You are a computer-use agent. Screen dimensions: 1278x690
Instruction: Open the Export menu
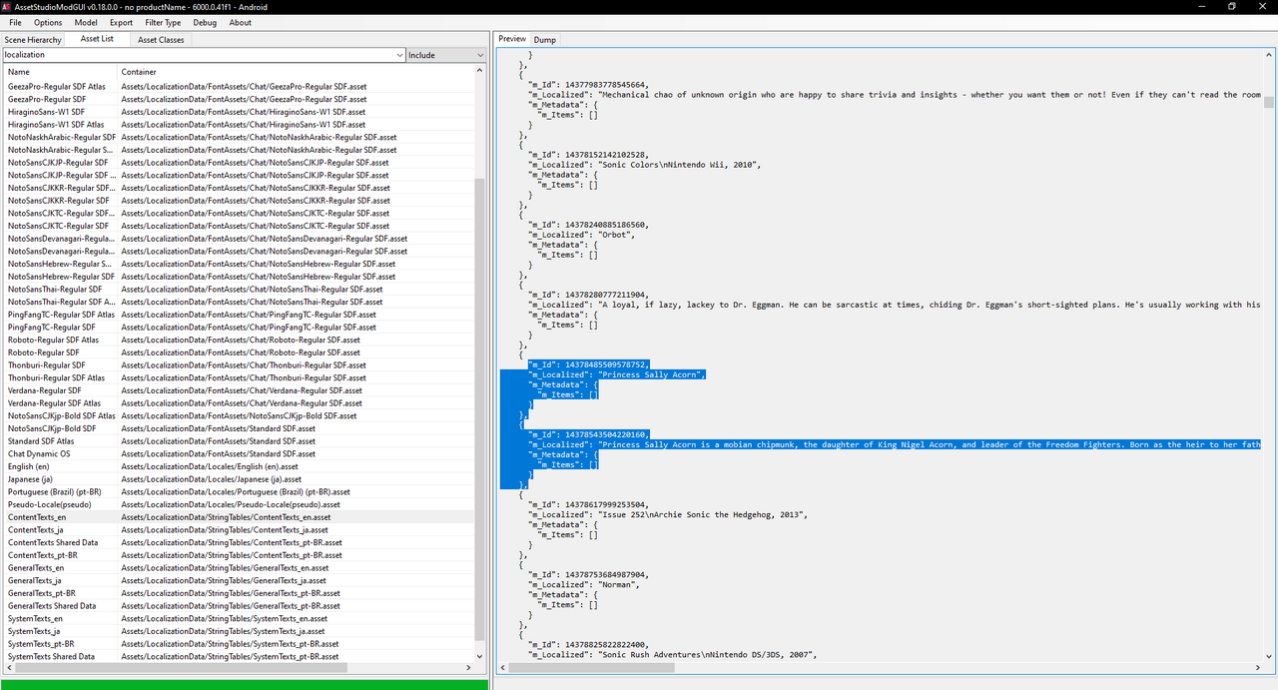[x=121, y=22]
